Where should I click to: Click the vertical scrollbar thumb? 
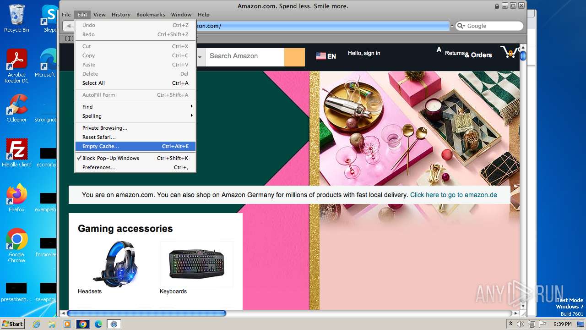(x=523, y=55)
